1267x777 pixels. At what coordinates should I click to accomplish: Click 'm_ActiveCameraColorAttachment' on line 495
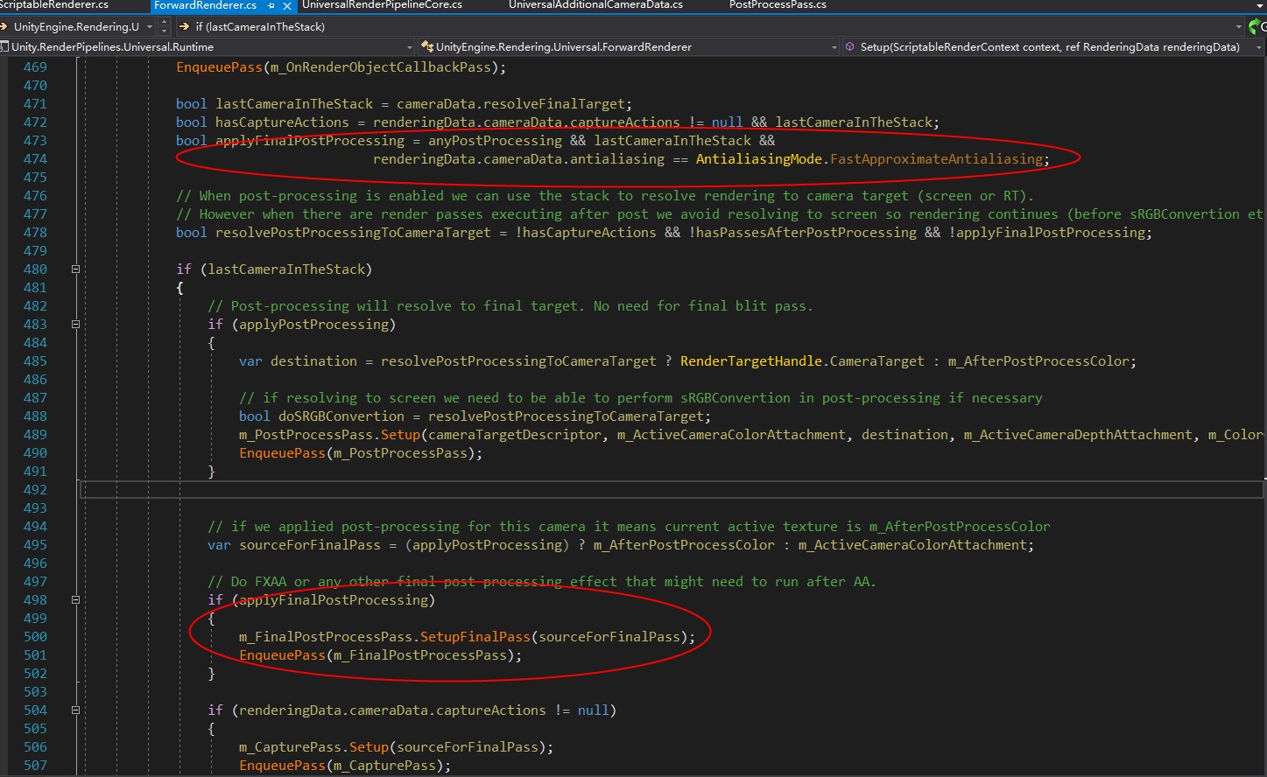tap(912, 545)
